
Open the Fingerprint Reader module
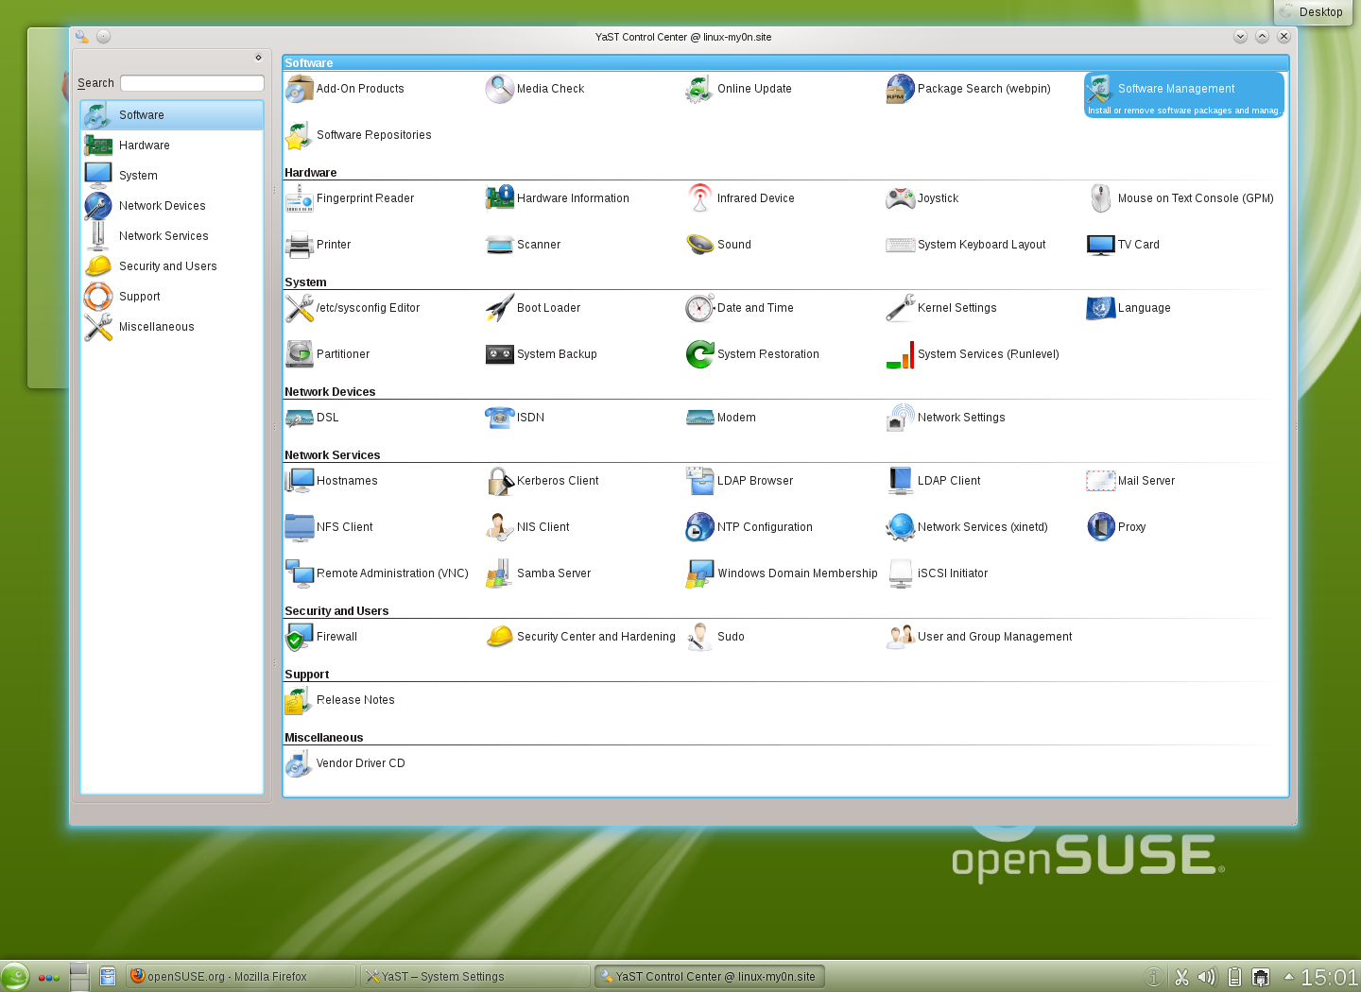350,198
